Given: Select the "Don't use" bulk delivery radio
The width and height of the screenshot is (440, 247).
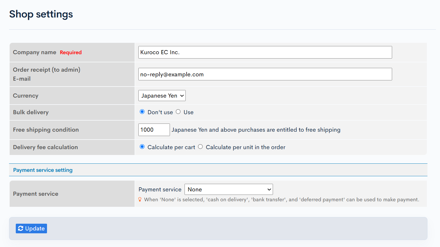Looking at the screenshot, I should (x=142, y=112).
